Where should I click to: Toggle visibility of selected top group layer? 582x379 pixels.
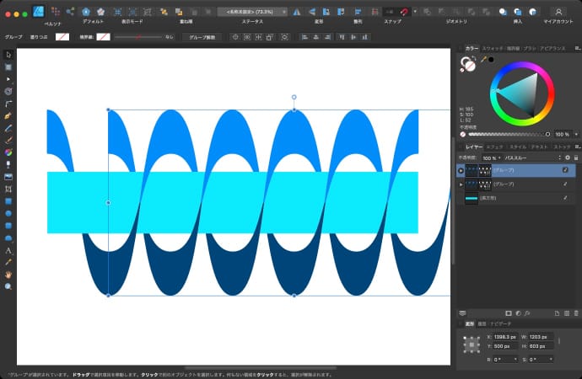pyautogui.click(x=565, y=169)
